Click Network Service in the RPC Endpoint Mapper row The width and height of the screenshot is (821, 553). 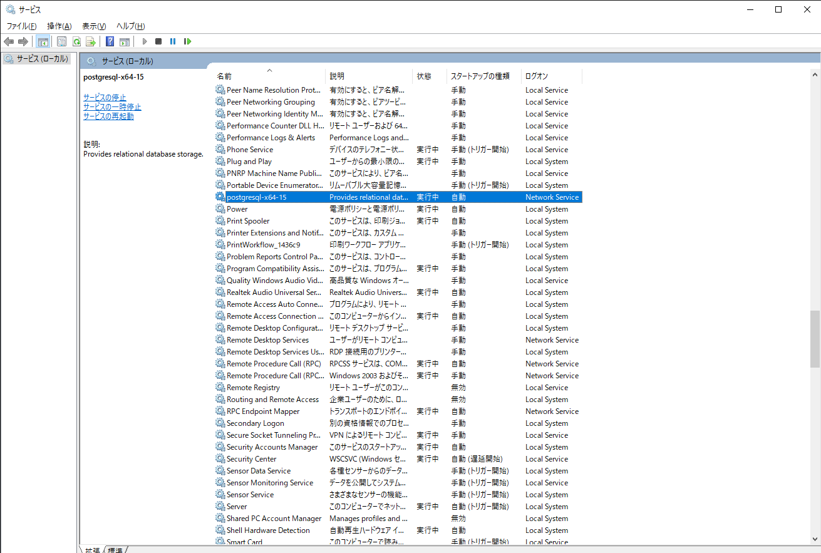pyautogui.click(x=552, y=411)
